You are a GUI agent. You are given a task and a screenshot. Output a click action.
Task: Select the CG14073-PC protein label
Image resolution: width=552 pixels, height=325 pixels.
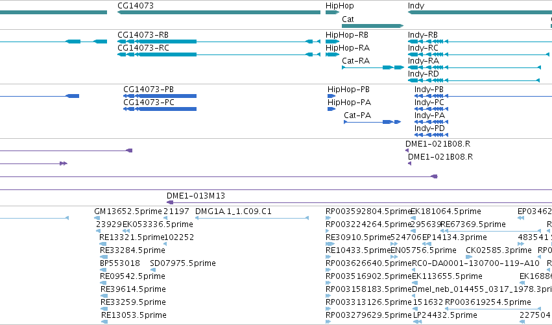149,102
